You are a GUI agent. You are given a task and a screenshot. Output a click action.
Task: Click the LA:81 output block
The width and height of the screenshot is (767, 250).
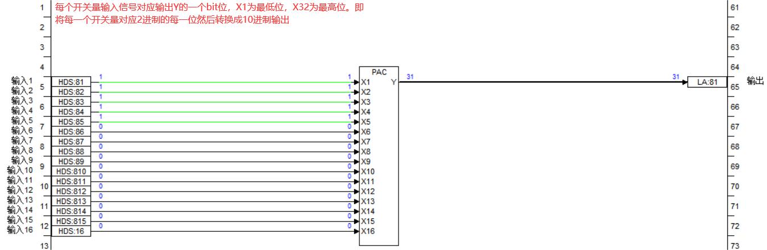point(707,82)
